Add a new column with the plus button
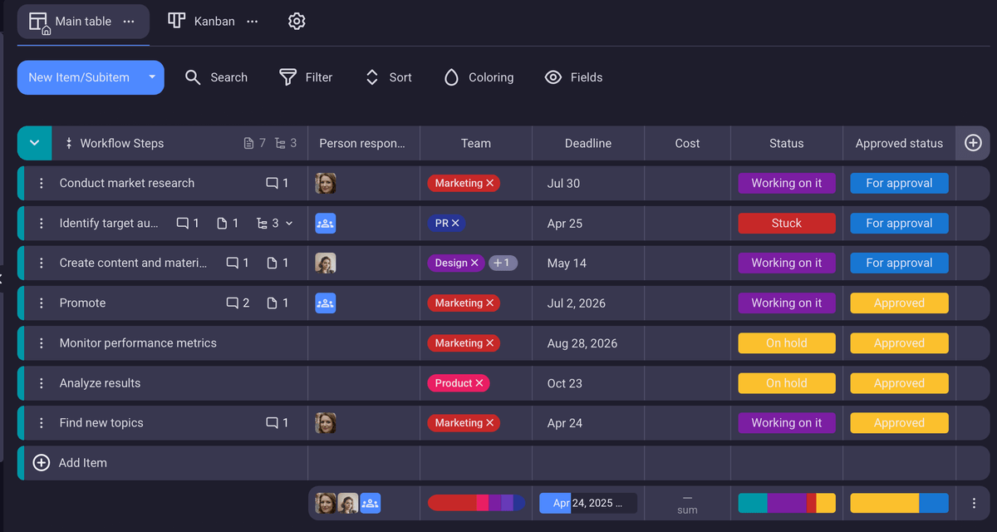997x532 pixels. click(972, 143)
